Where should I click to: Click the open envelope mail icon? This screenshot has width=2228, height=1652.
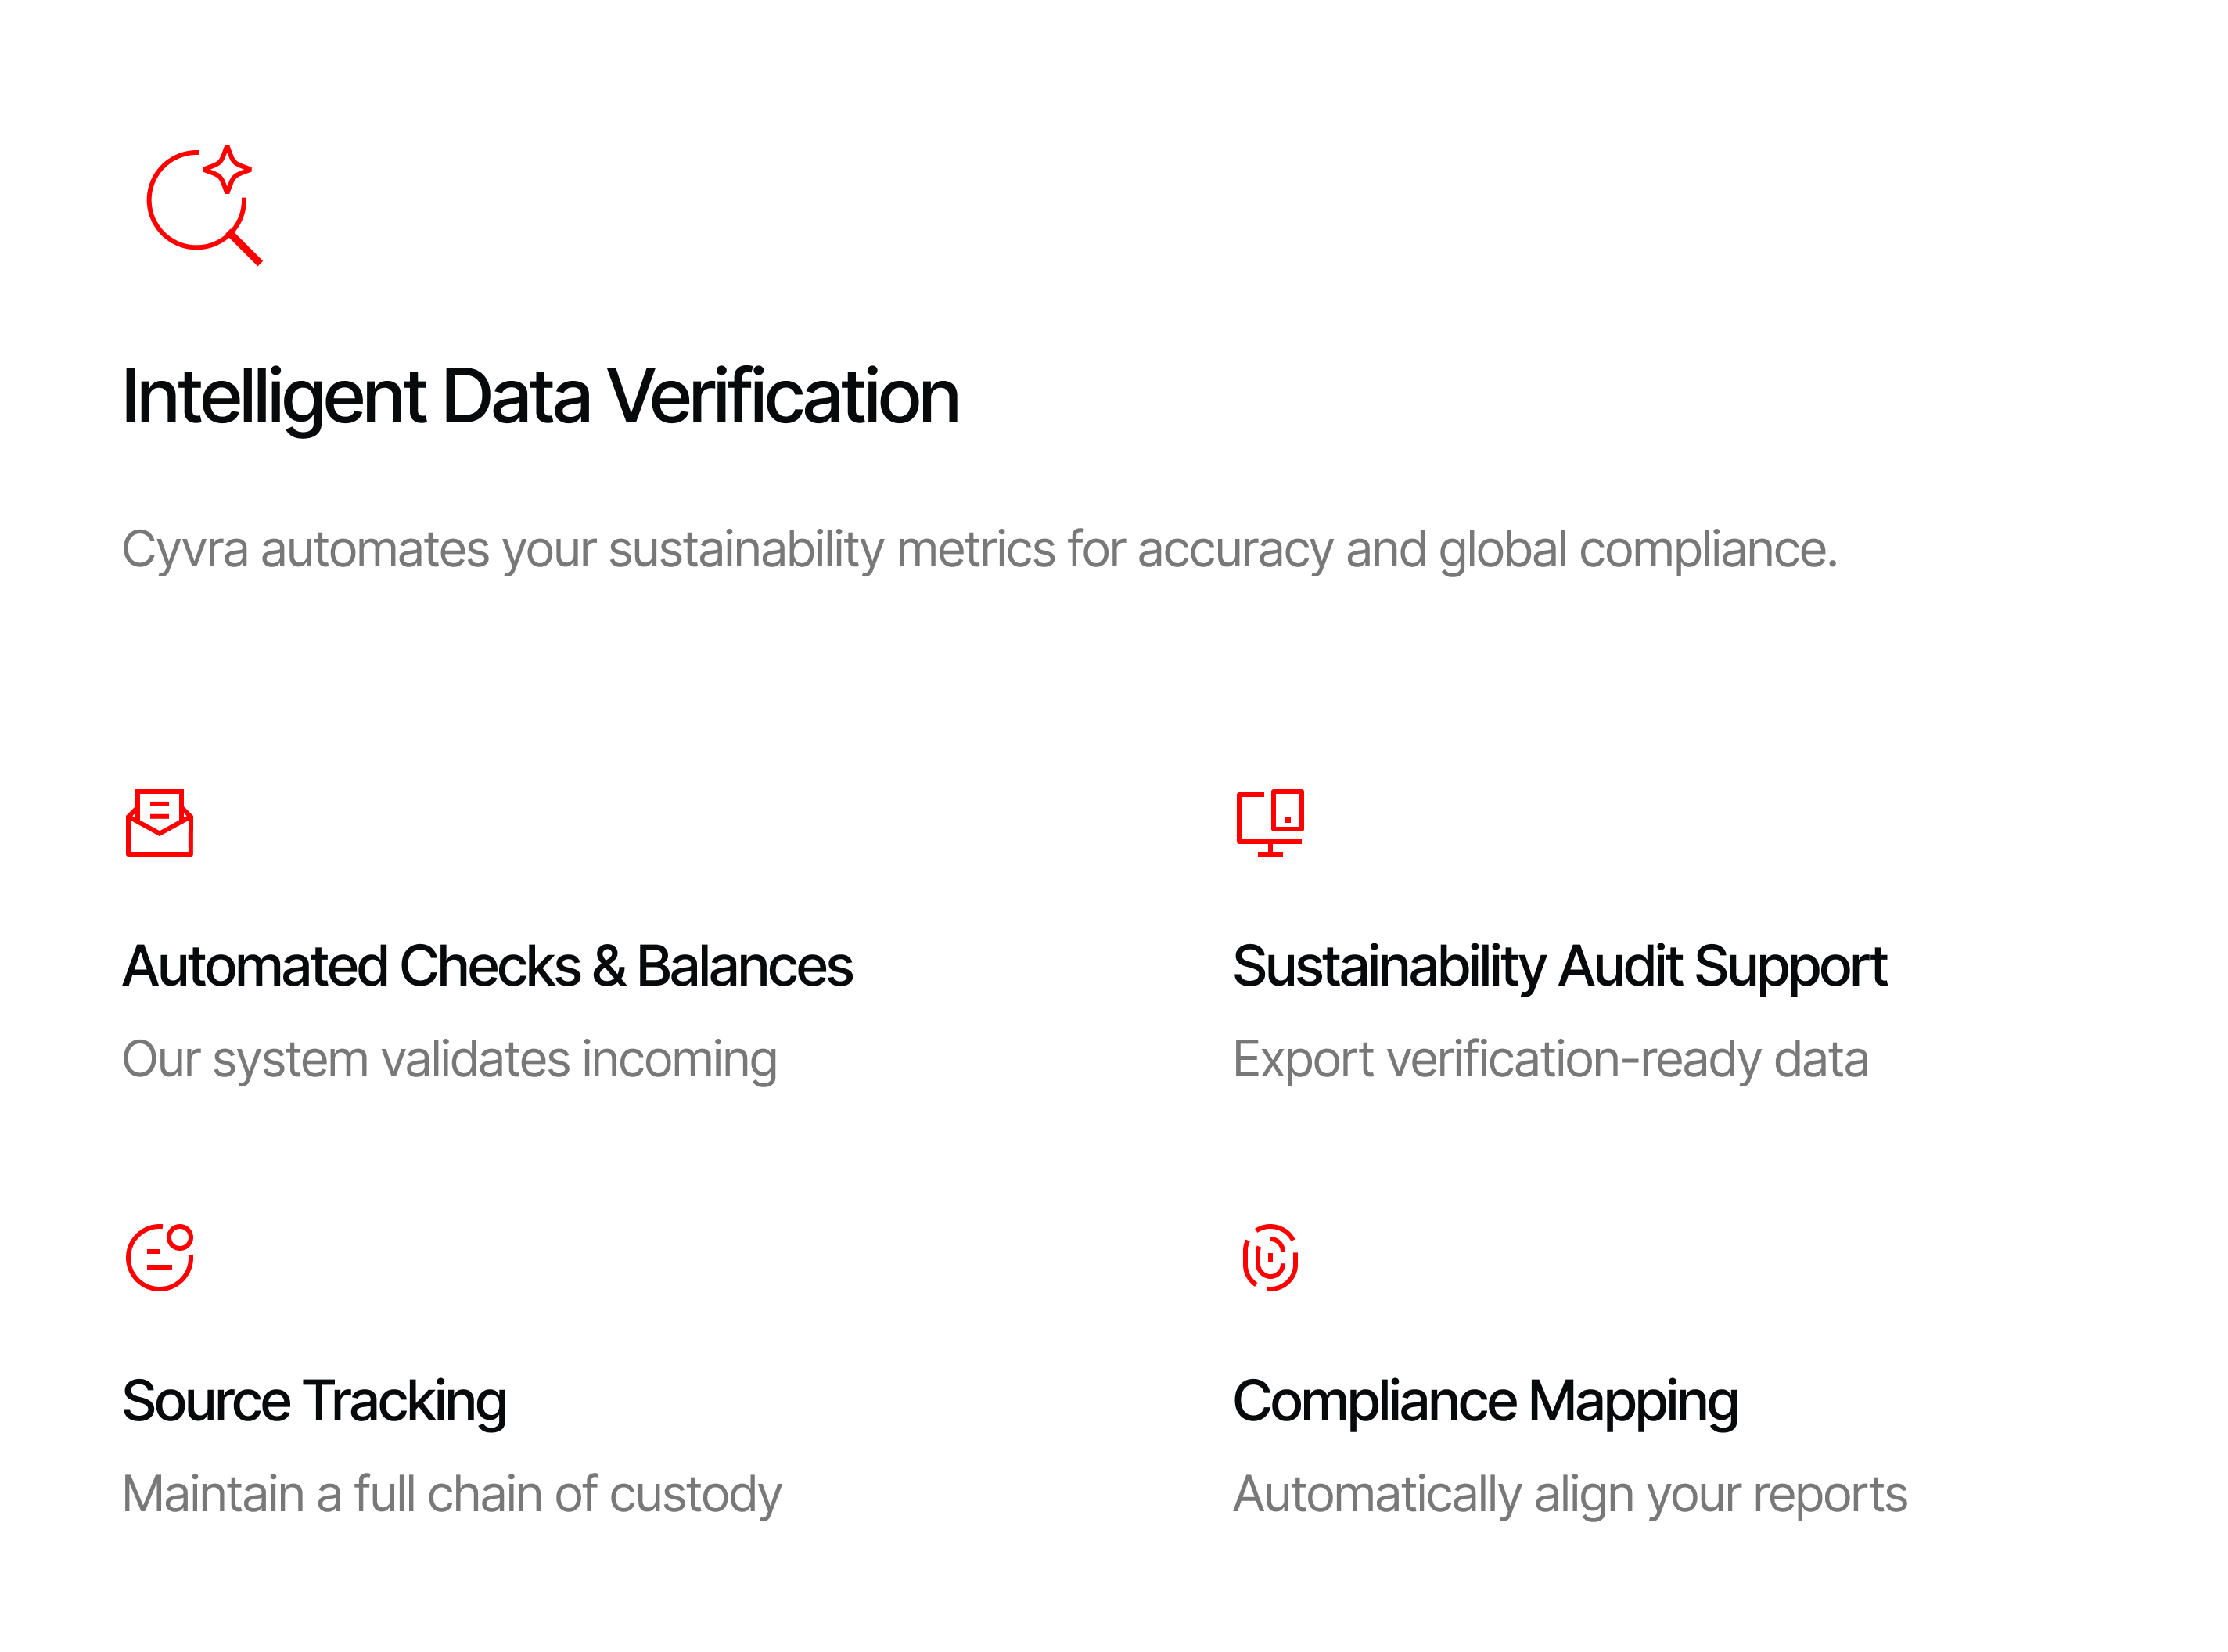[159, 823]
